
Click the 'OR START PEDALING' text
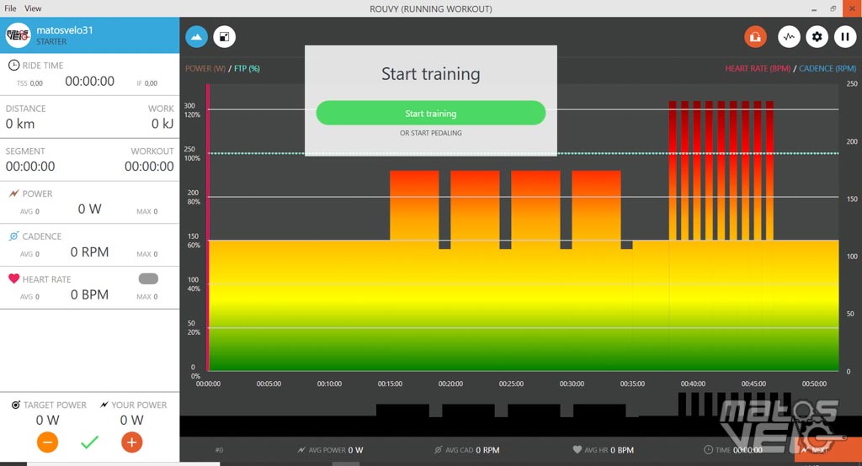point(430,133)
